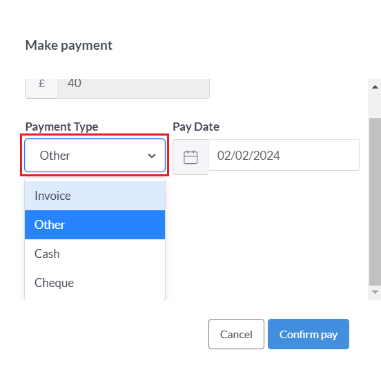Grab the vertical scrollbar thumb

pos(375,201)
